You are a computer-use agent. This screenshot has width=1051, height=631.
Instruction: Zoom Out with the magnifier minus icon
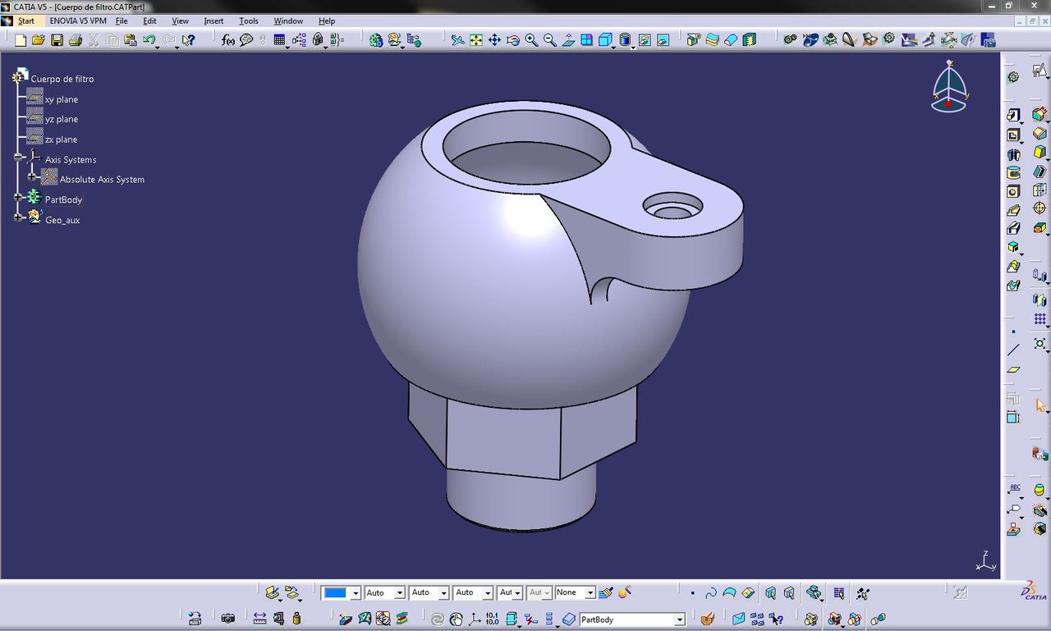point(549,39)
